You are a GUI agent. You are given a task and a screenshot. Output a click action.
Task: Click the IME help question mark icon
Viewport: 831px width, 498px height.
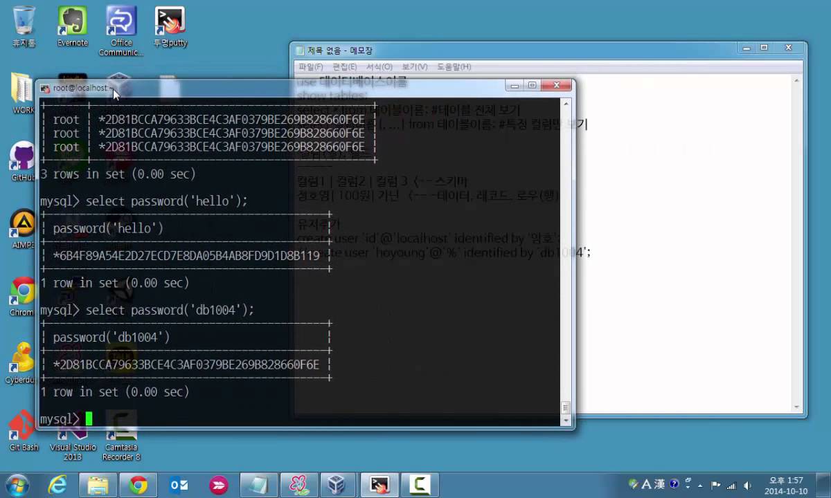tap(674, 484)
